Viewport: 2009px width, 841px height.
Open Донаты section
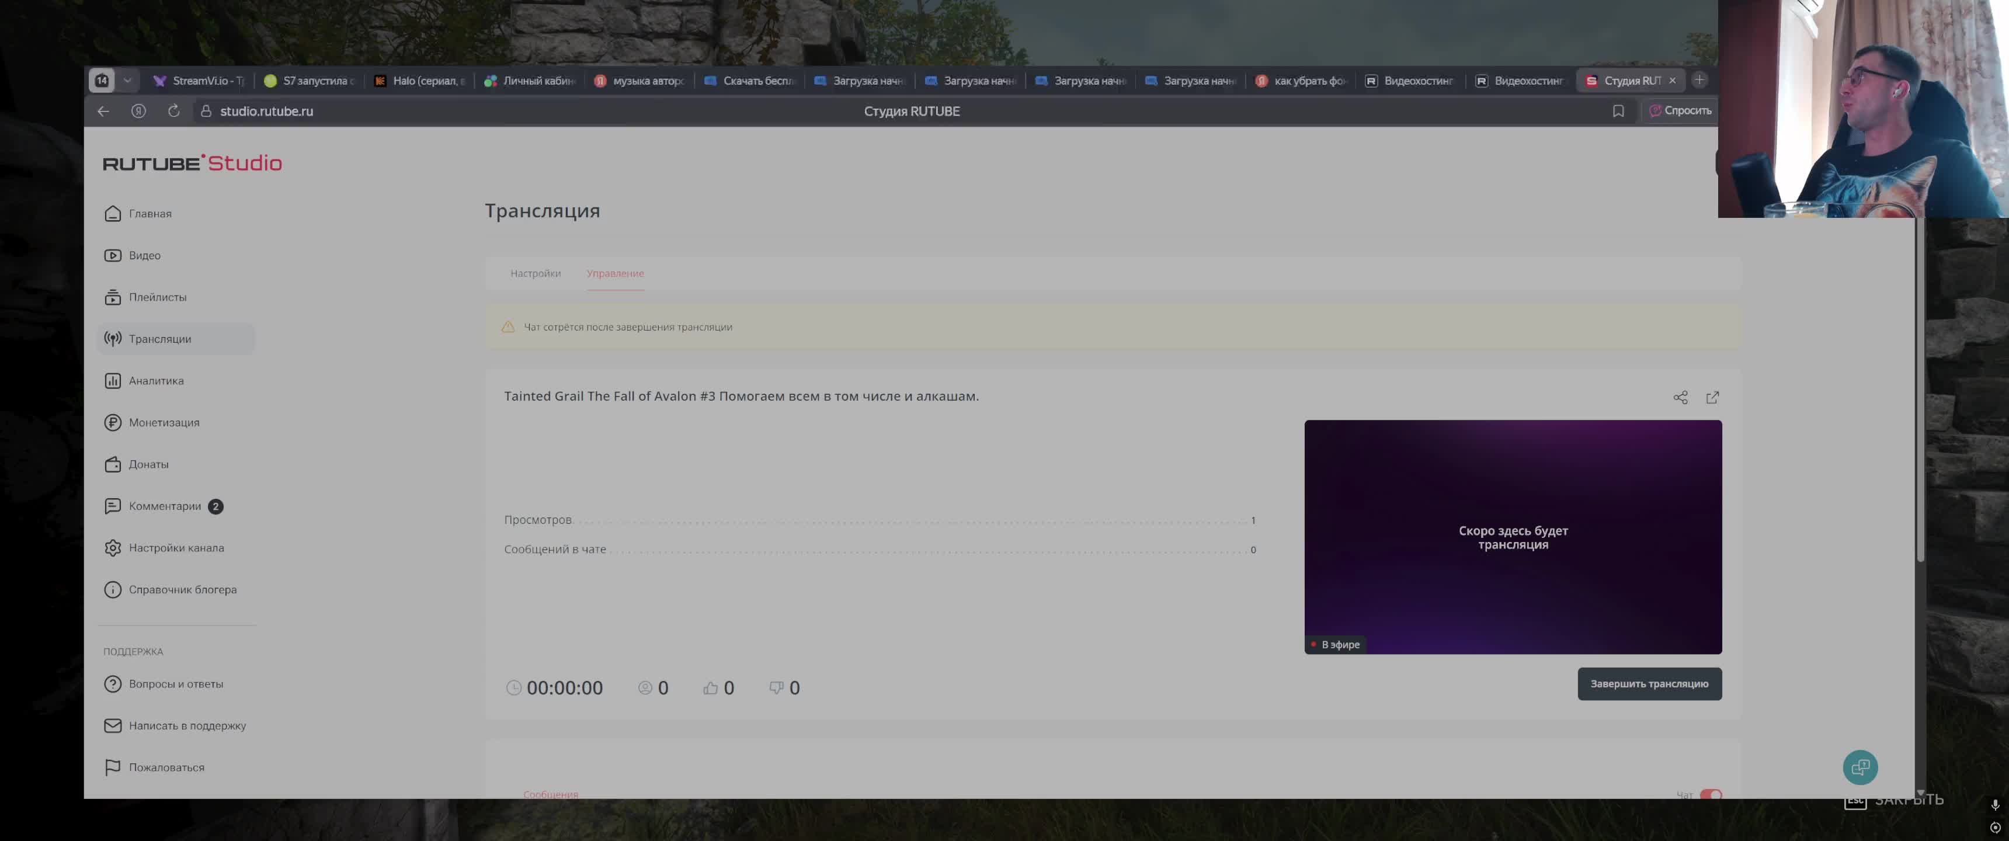[x=148, y=464]
